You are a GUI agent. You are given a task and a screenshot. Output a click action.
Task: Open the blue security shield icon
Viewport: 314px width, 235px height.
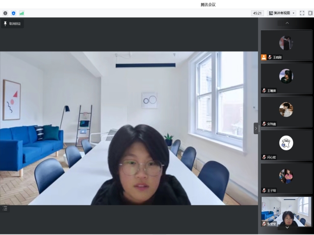pos(13,13)
